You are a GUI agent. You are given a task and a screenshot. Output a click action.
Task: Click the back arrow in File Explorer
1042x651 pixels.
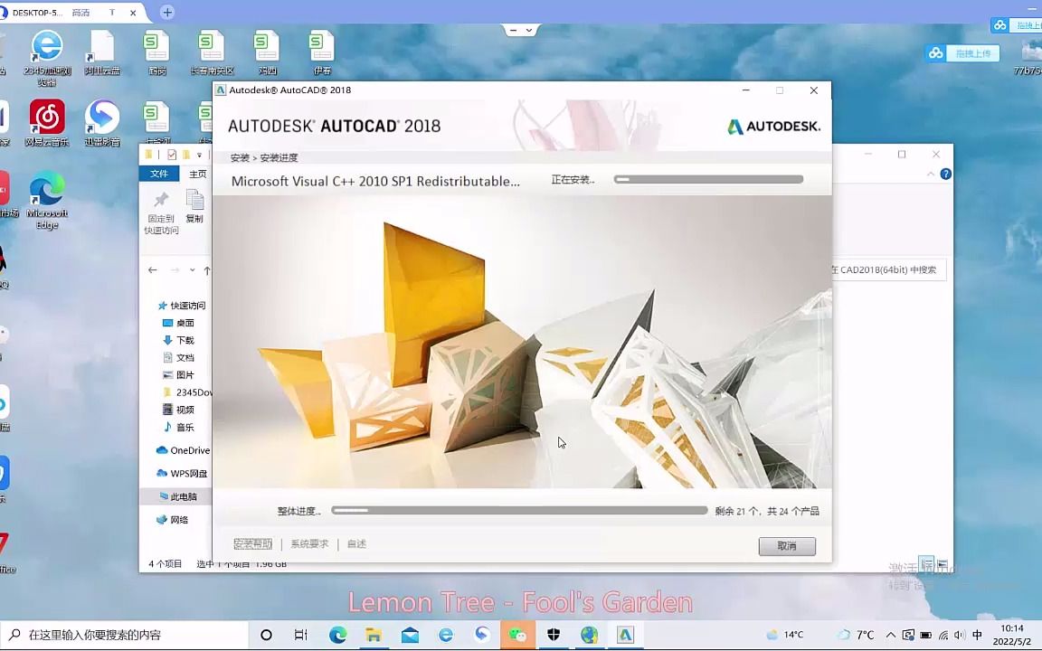click(152, 269)
